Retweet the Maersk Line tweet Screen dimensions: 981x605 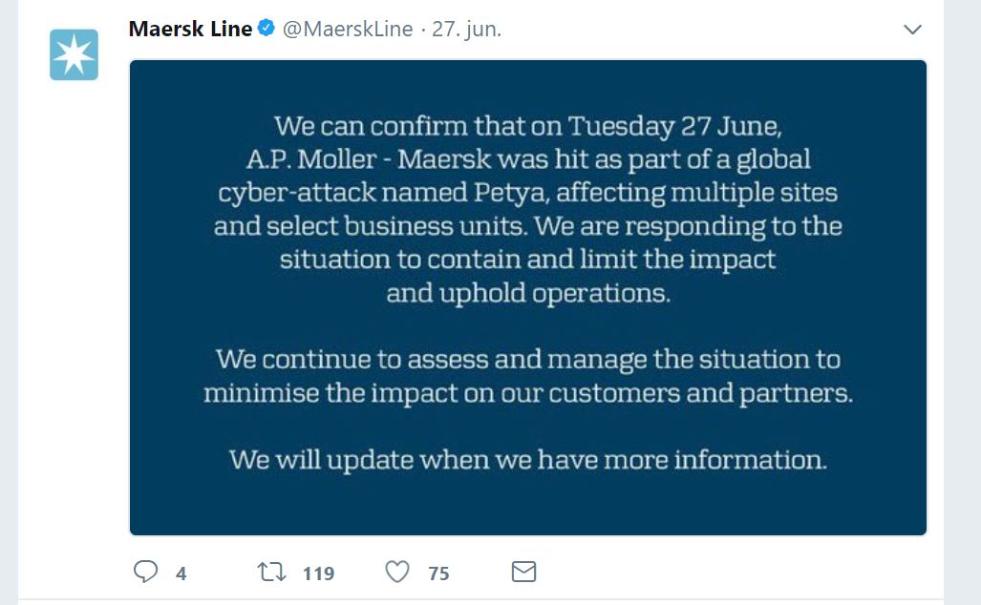(x=272, y=572)
